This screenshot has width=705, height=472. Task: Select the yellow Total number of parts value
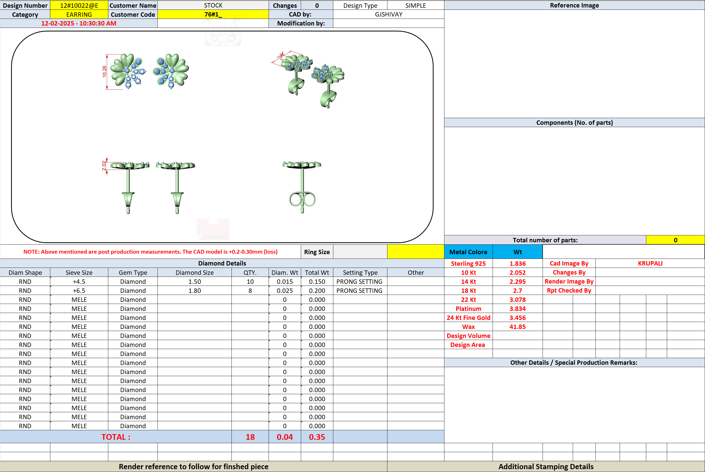coord(675,240)
